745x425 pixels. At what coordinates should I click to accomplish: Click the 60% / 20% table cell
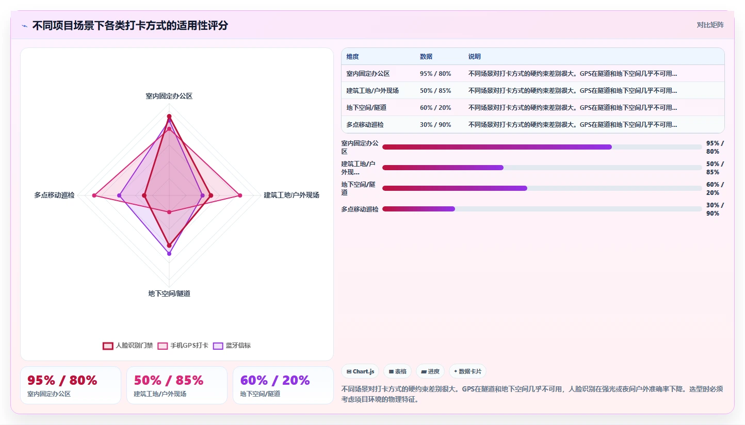(435, 108)
